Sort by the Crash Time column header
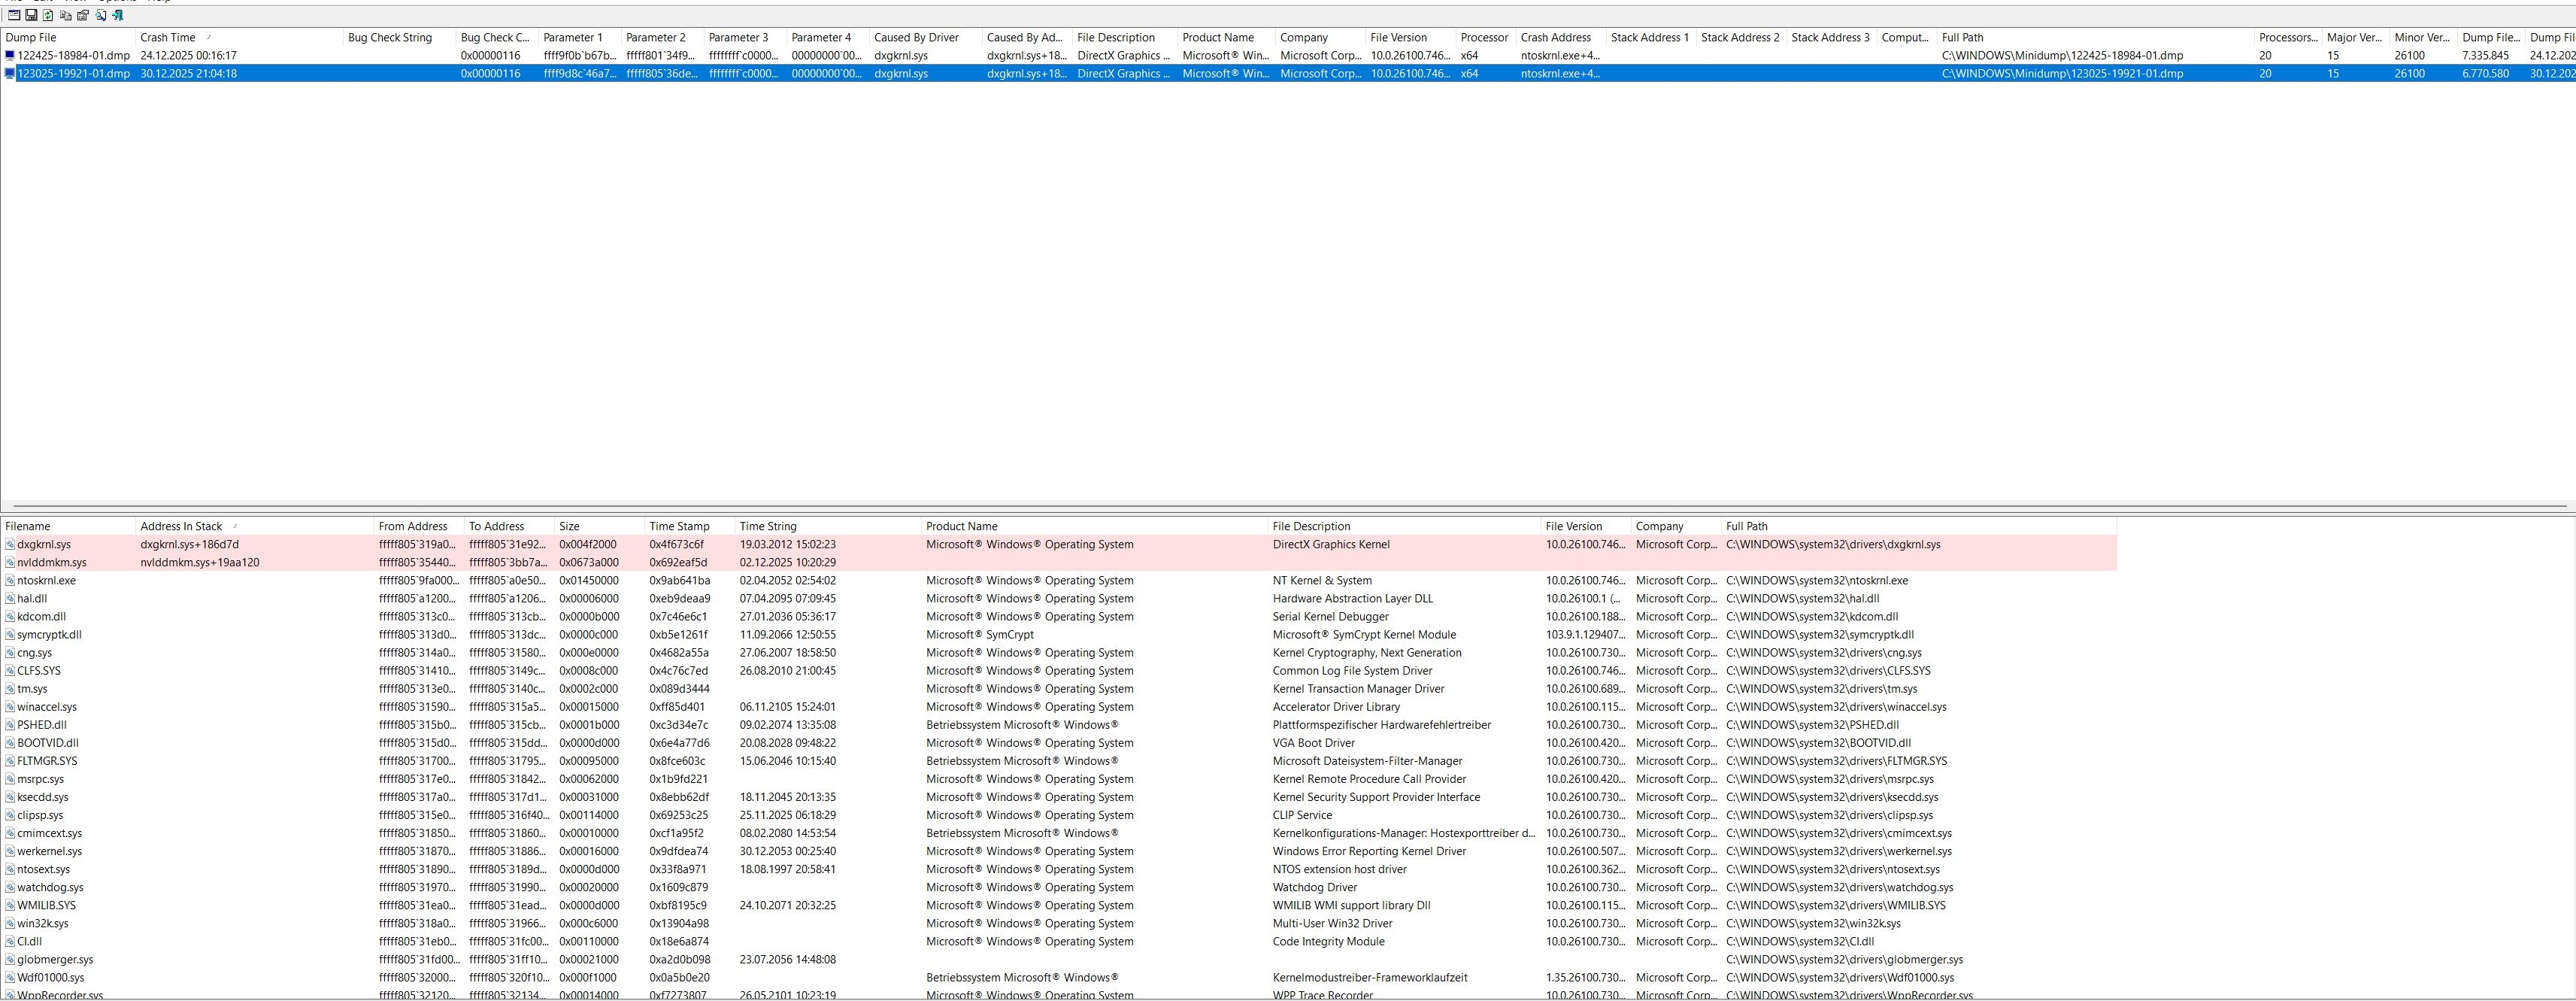The width and height of the screenshot is (2576, 1001). [168, 38]
